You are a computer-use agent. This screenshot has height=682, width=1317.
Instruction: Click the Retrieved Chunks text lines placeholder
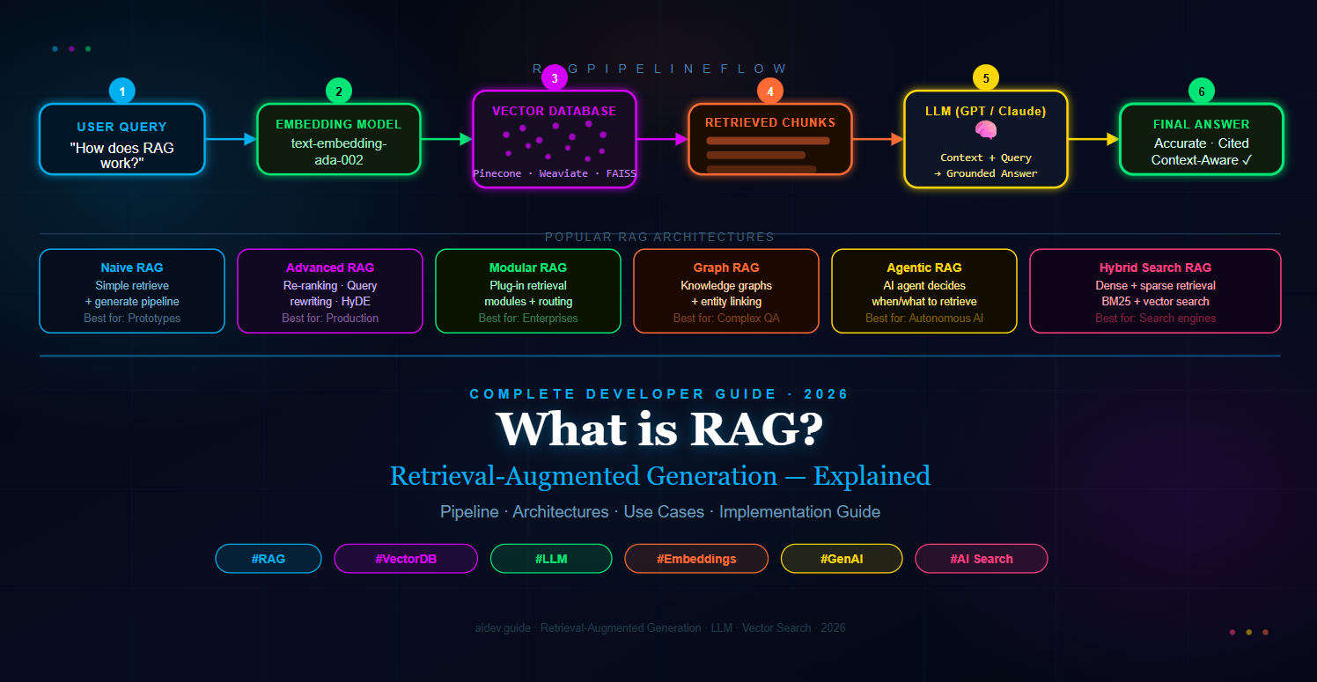[x=769, y=154]
